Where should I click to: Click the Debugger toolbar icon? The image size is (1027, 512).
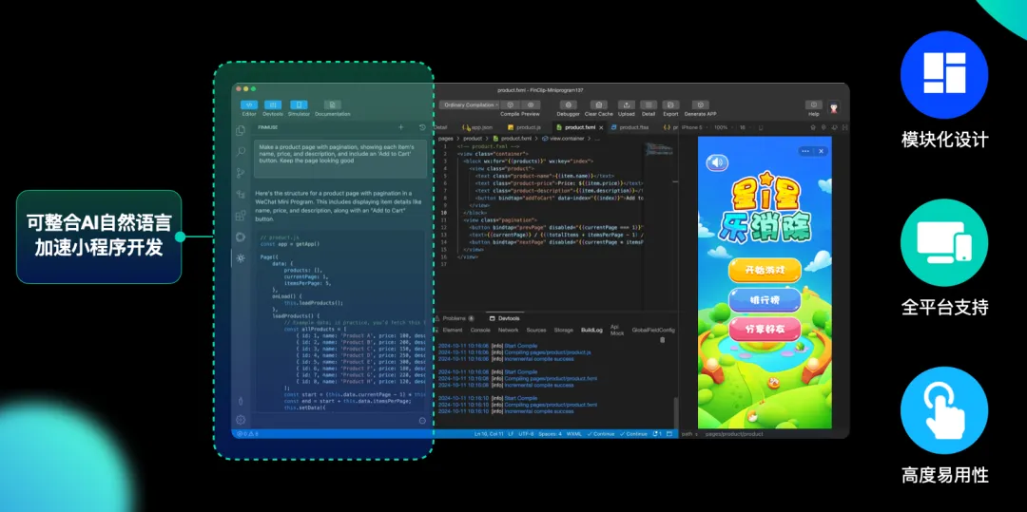tap(568, 105)
